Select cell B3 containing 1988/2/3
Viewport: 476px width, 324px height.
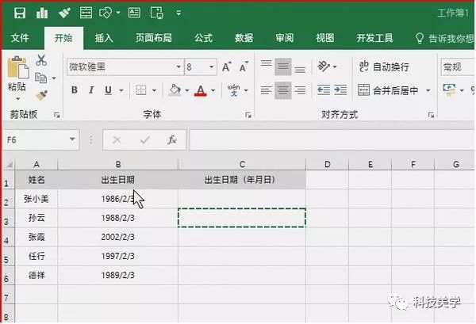pyautogui.click(x=117, y=218)
